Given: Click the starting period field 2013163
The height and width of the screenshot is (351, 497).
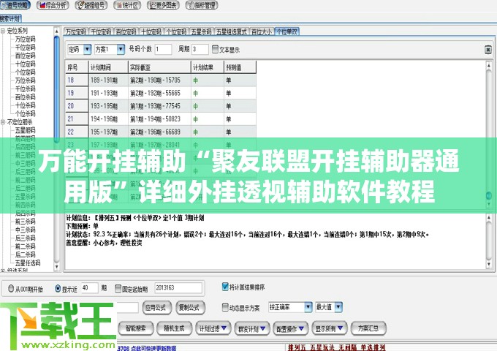Looking at the screenshot, I should (178, 288).
